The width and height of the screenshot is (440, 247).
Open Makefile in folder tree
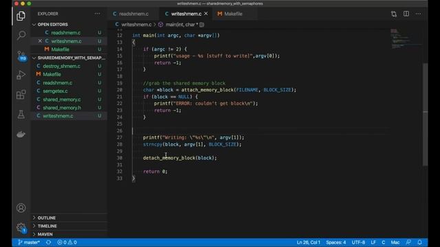click(52, 74)
